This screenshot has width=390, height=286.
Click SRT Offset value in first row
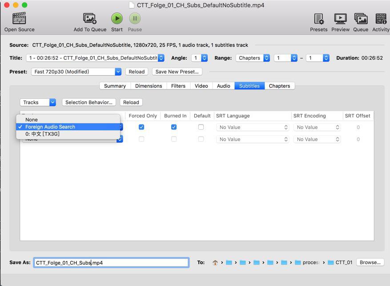coord(358,127)
